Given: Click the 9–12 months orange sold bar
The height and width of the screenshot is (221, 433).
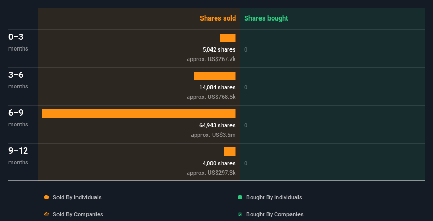Looking at the screenshot, I should click(229, 152).
